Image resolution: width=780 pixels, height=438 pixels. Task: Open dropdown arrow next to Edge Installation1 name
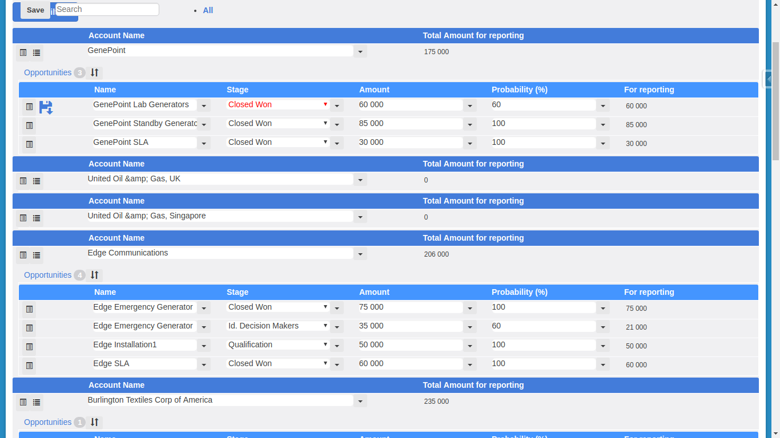(x=204, y=346)
